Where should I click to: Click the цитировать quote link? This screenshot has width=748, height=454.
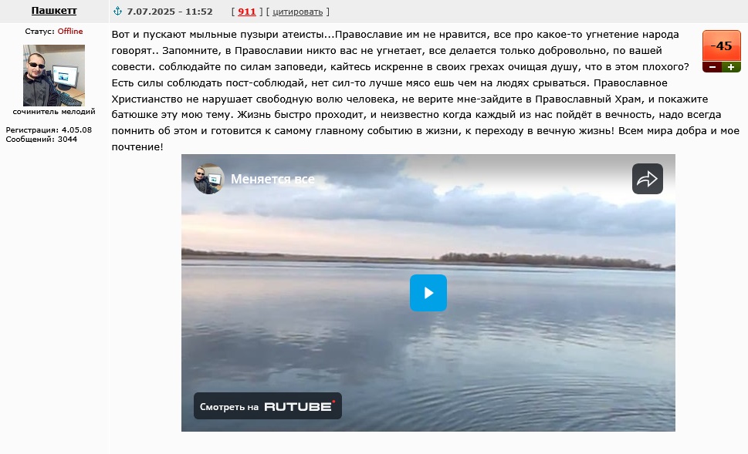tap(298, 12)
